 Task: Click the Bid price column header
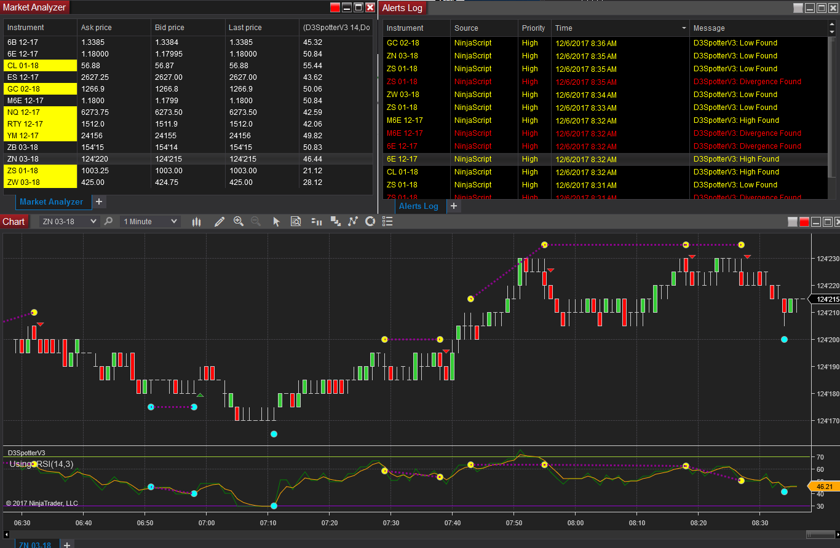tap(188, 28)
